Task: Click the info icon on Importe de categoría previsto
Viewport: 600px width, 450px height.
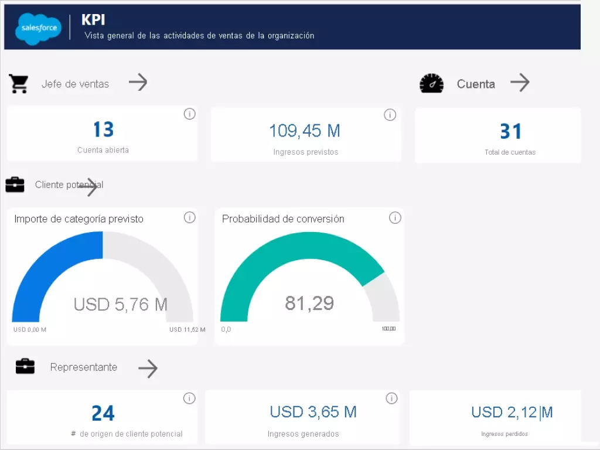Action: click(x=189, y=217)
